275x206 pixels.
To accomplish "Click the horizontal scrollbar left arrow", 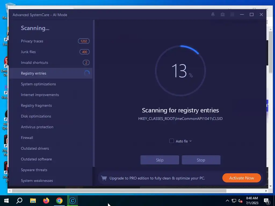I will (x=10, y=191).
